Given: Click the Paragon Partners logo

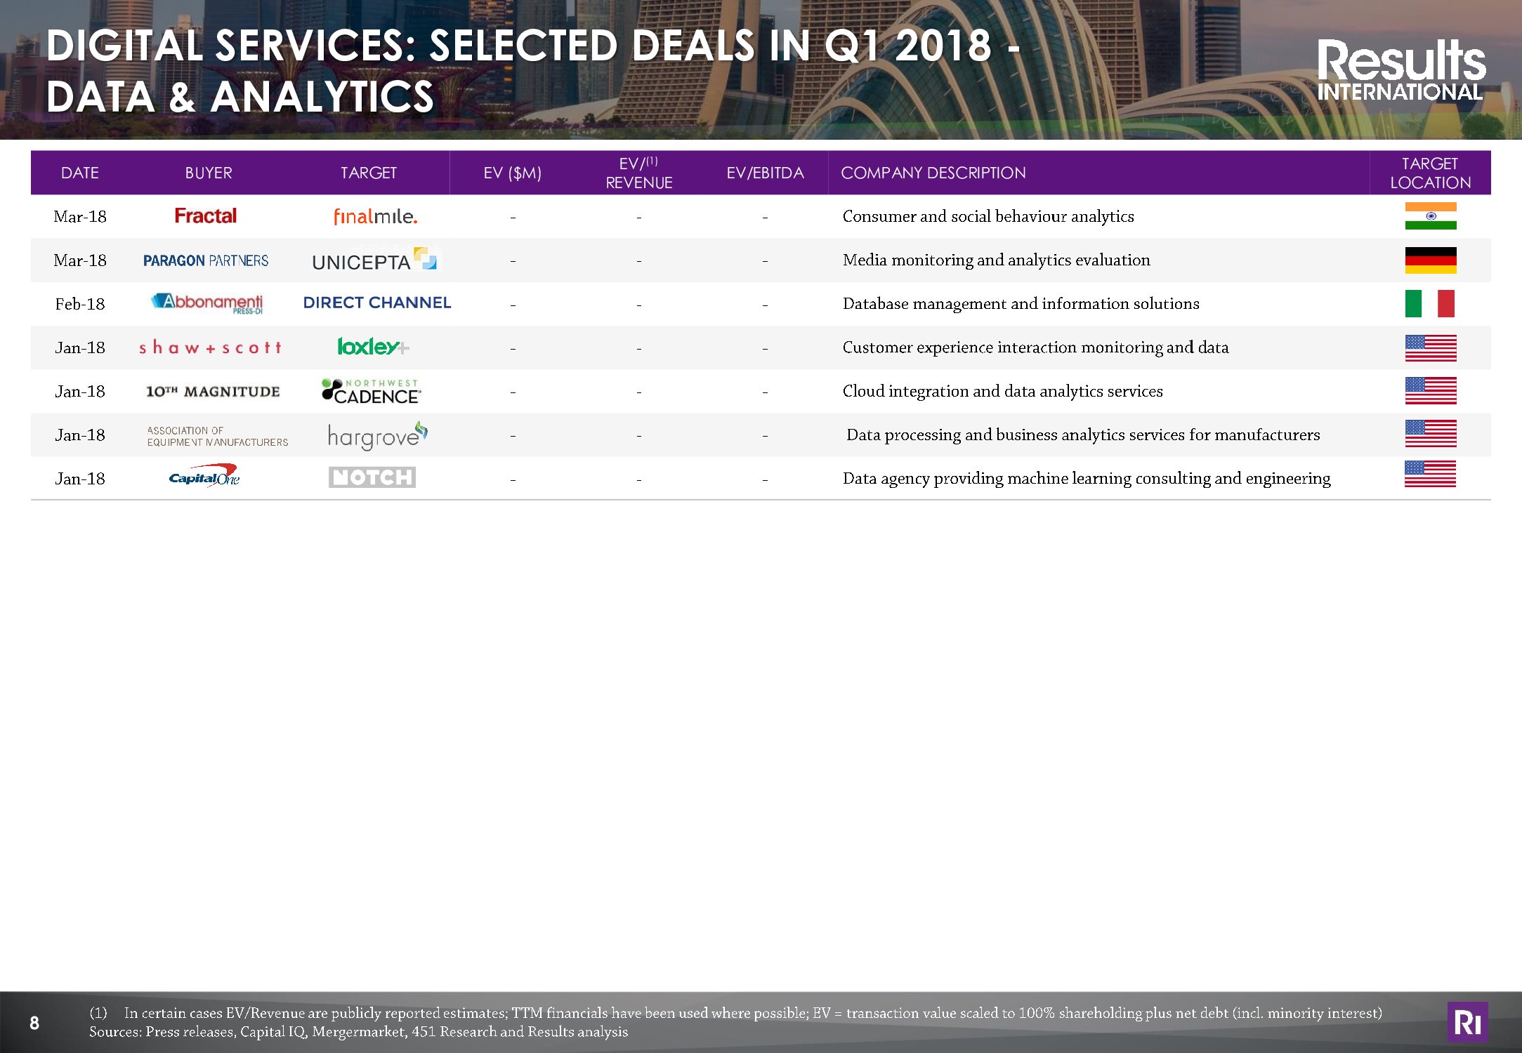Looking at the screenshot, I should tap(206, 260).
